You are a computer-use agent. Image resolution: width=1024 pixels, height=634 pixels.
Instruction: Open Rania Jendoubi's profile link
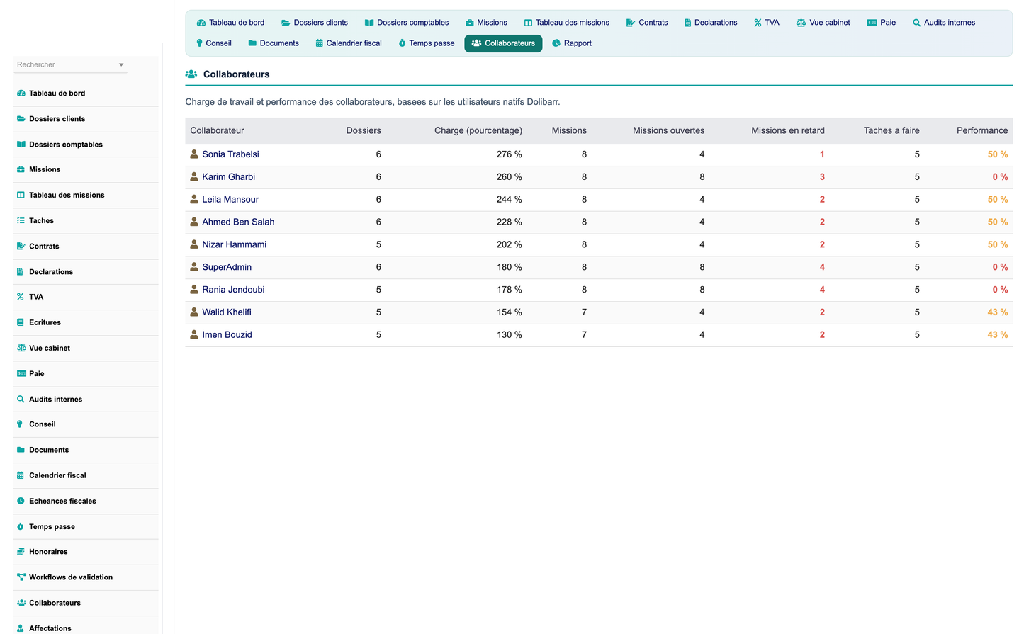point(233,290)
